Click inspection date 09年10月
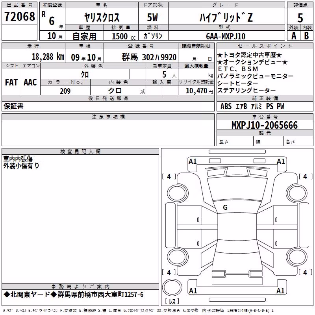Viewport: 315px width, 315px height. point(86,57)
